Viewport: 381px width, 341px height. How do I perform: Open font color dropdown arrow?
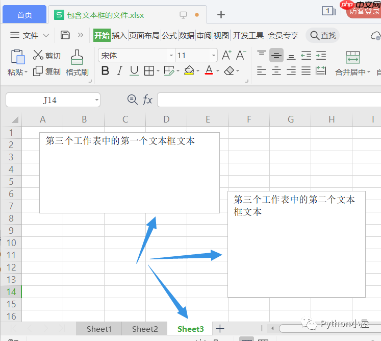218,71
